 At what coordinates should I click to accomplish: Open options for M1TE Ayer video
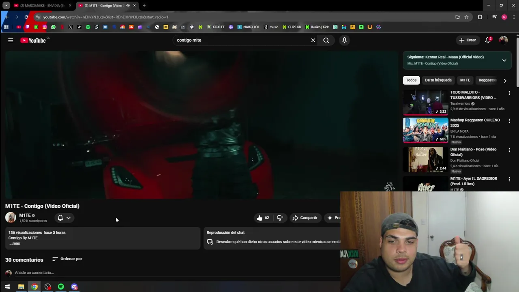coord(509,179)
